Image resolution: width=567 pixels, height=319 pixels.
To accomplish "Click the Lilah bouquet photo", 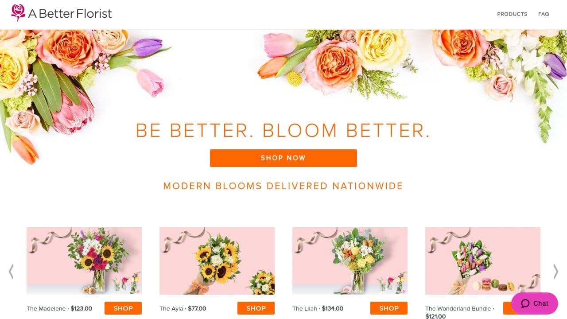I will pyautogui.click(x=350, y=261).
